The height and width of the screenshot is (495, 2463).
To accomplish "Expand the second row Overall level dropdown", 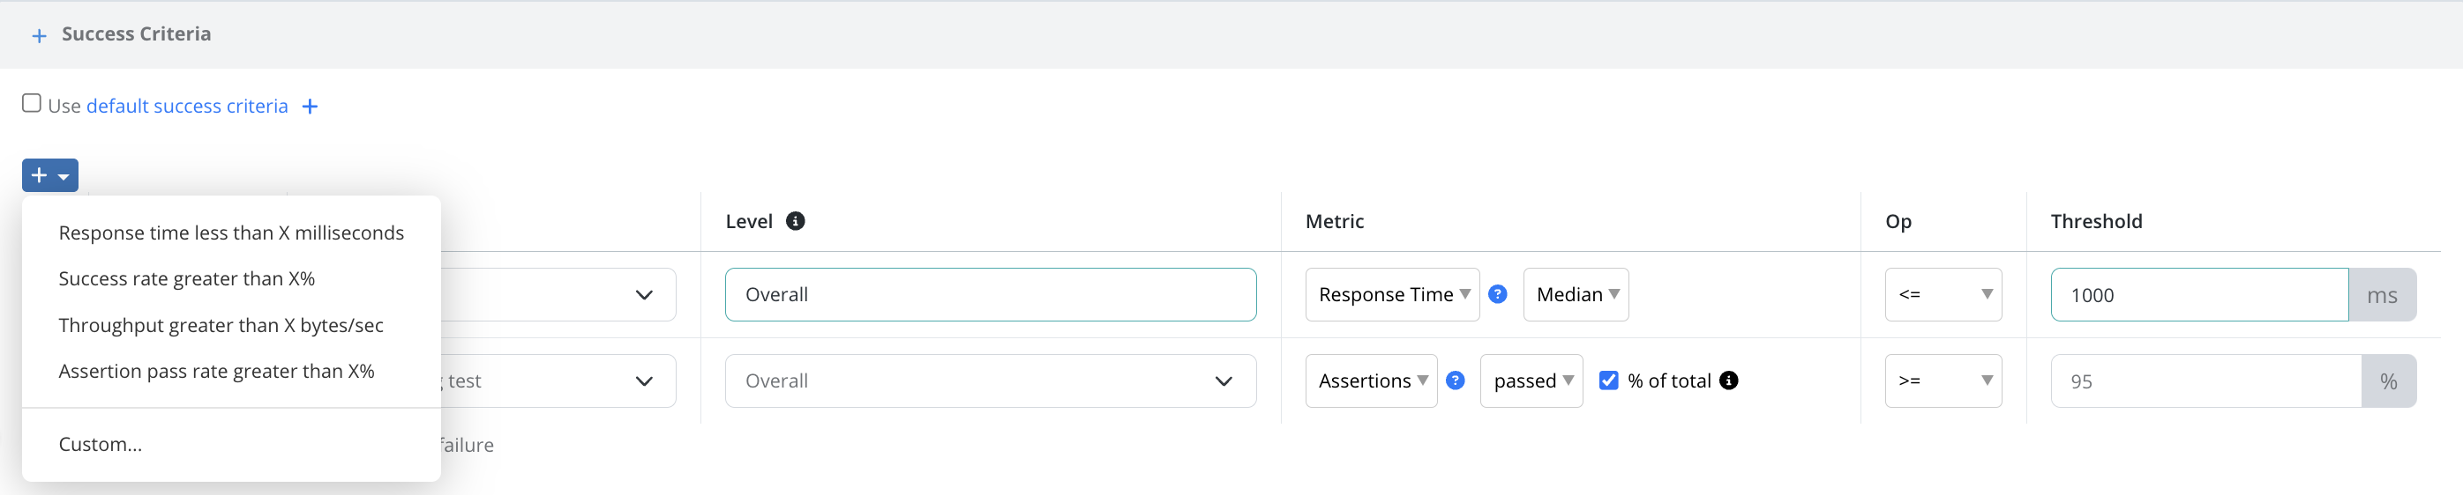I will [x=991, y=380].
